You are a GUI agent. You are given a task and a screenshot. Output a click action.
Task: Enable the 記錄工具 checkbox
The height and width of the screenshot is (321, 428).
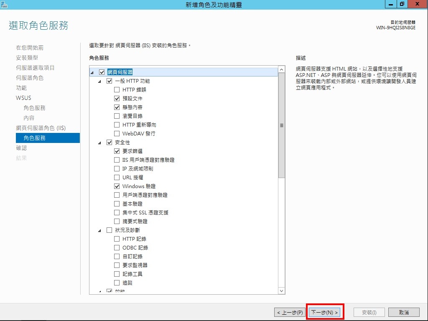tap(117, 274)
